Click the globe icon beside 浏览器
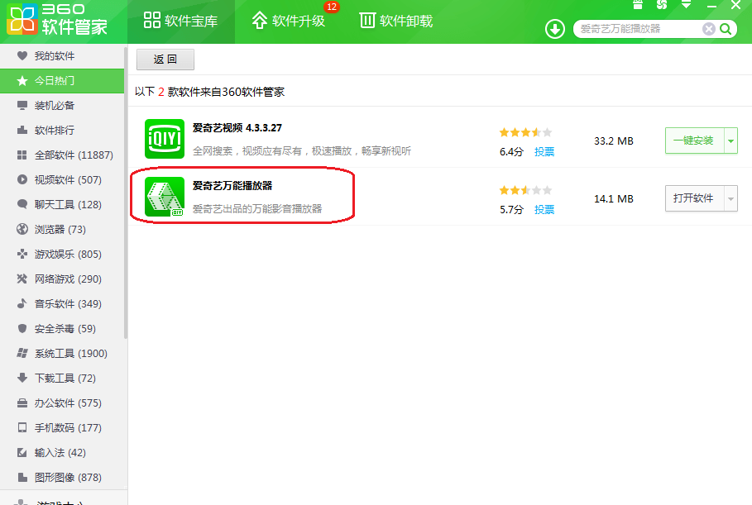Viewport: 752px width, 505px height. 22,229
